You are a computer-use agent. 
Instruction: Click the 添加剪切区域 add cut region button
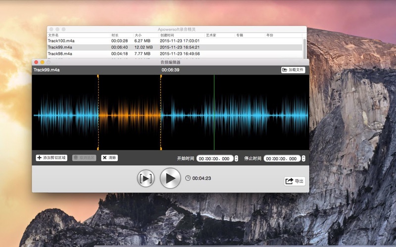(x=51, y=158)
